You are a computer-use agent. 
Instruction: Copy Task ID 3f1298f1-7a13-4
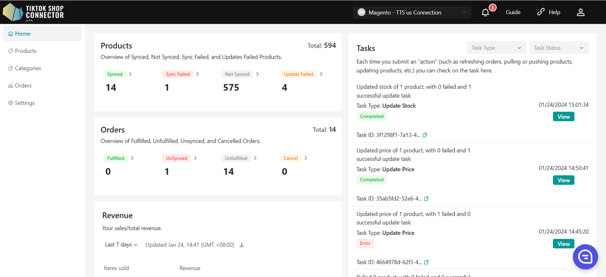[425, 135]
